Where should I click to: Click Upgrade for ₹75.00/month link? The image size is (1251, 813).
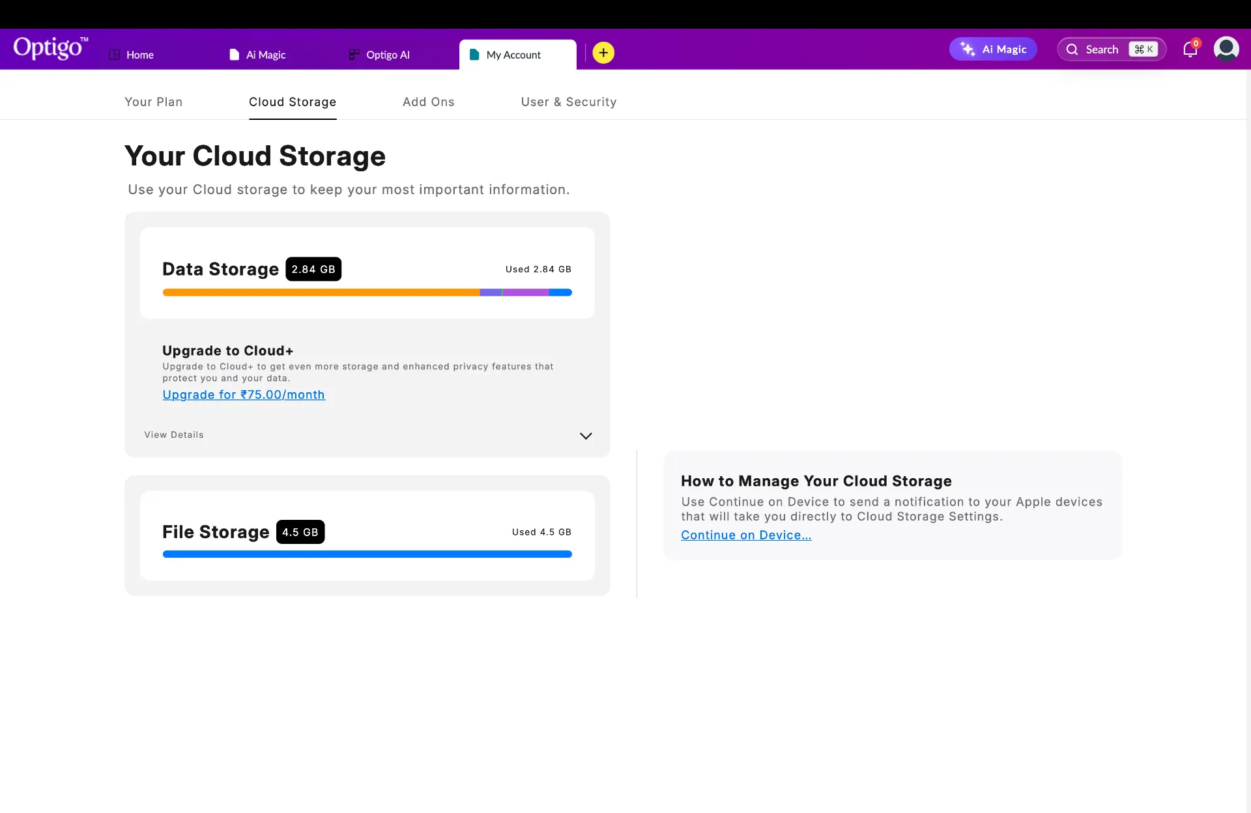244,395
